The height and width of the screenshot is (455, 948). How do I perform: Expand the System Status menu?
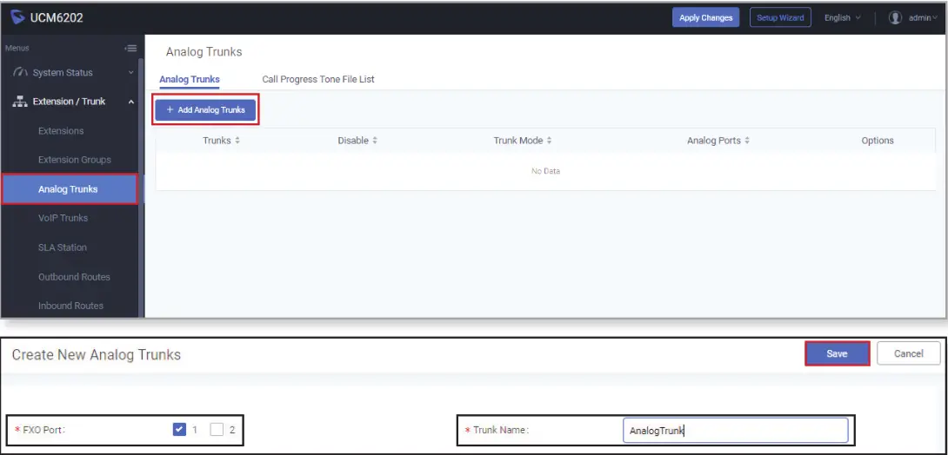131,72
